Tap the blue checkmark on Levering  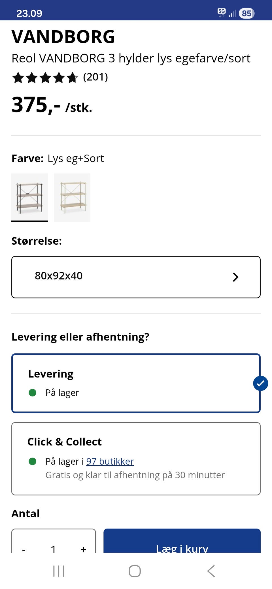[260, 383]
